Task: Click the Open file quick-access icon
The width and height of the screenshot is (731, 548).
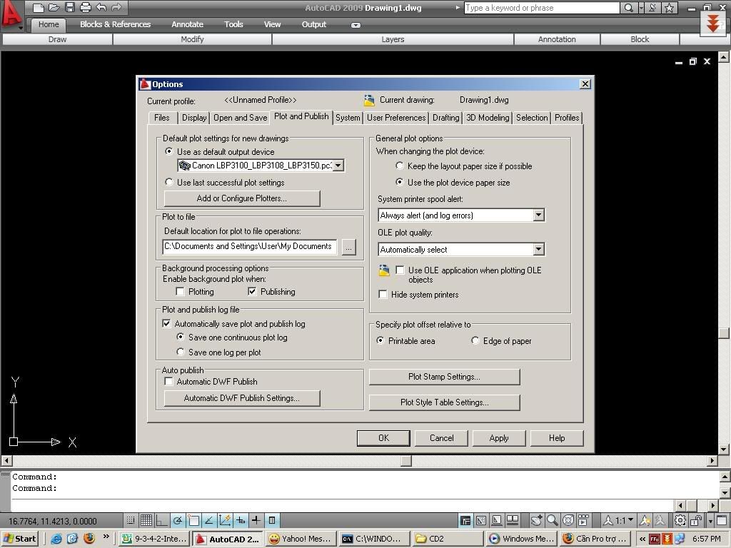Action: click(x=54, y=7)
